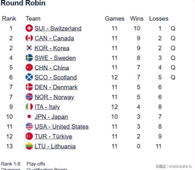Open the ITA - Italy team link

[47, 107]
